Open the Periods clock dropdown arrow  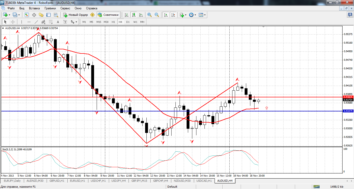point(195,15)
